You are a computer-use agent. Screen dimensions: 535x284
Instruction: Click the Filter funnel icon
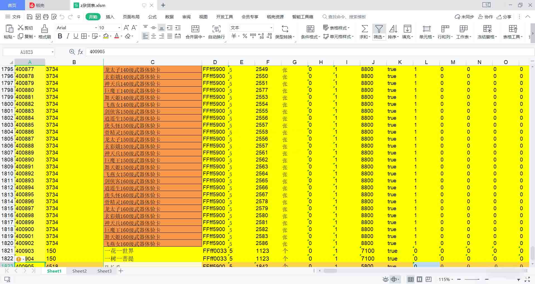[379, 29]
